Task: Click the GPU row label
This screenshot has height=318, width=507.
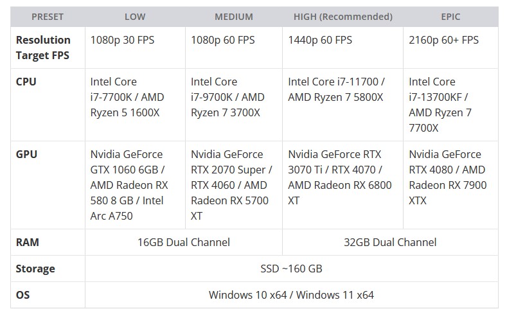Action: tap(26, 154)
